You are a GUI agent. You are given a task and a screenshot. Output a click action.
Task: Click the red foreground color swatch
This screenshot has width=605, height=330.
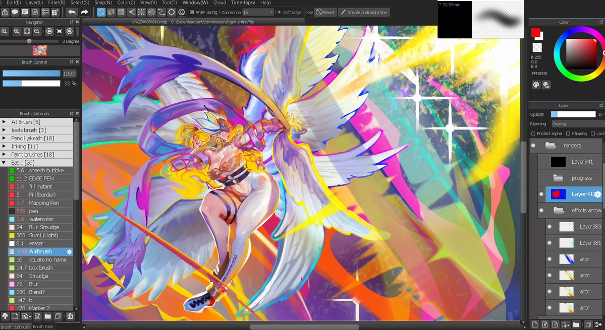point(535,33)
